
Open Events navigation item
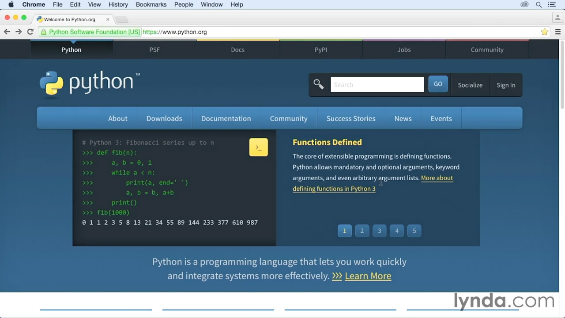point(441,118)
